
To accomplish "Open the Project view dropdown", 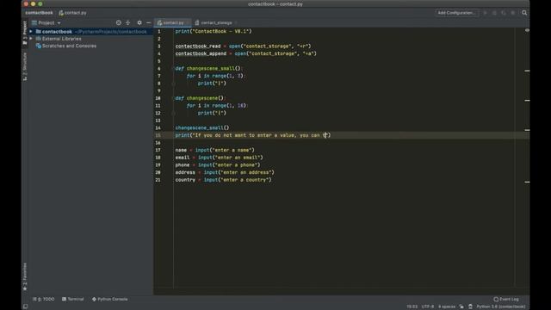I will click(x=46, y=23).
